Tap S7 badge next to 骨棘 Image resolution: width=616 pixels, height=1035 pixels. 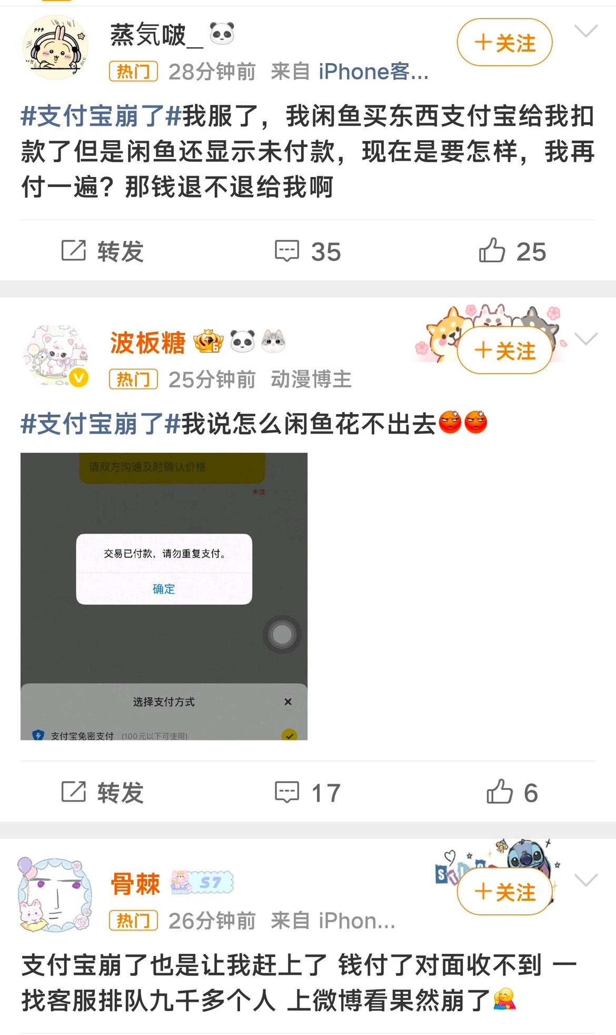pyautogui.click(x=202, y=883)
